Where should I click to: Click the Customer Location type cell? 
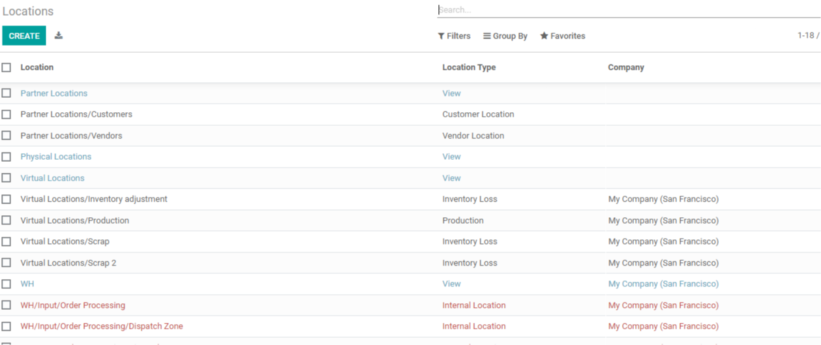478,114
